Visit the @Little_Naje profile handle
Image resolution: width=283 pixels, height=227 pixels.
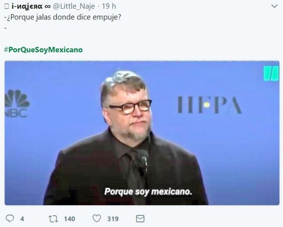pyautogui.click(x=74, y=6)
